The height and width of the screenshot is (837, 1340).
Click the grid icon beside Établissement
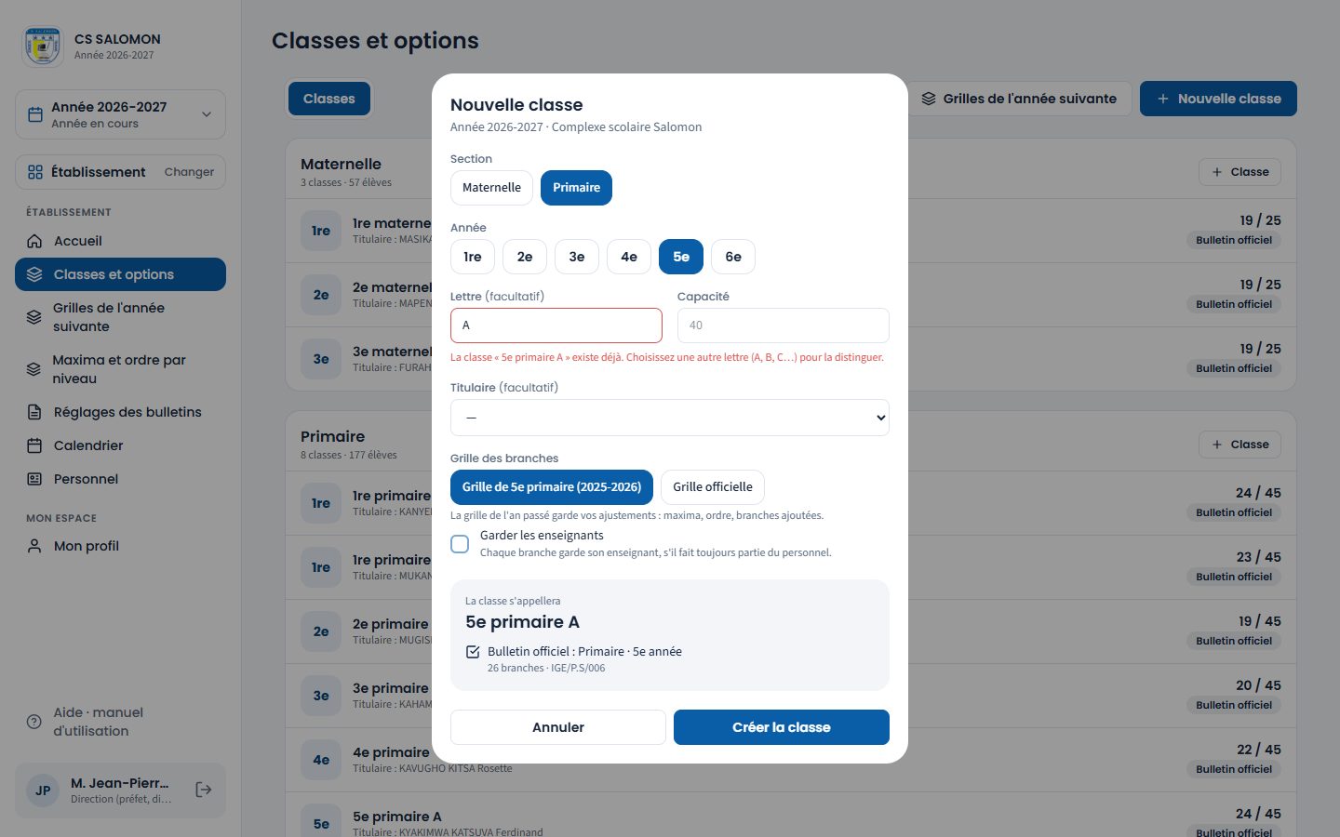coord(35,172)
